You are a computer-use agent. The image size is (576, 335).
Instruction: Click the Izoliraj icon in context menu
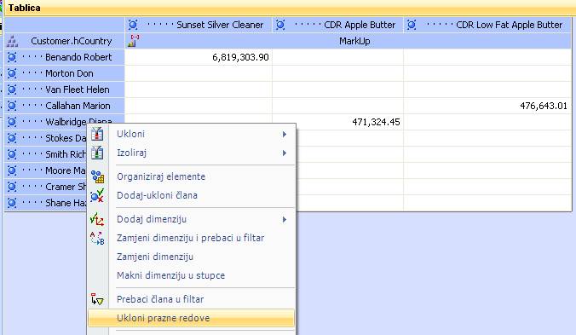tap(97, 153)
